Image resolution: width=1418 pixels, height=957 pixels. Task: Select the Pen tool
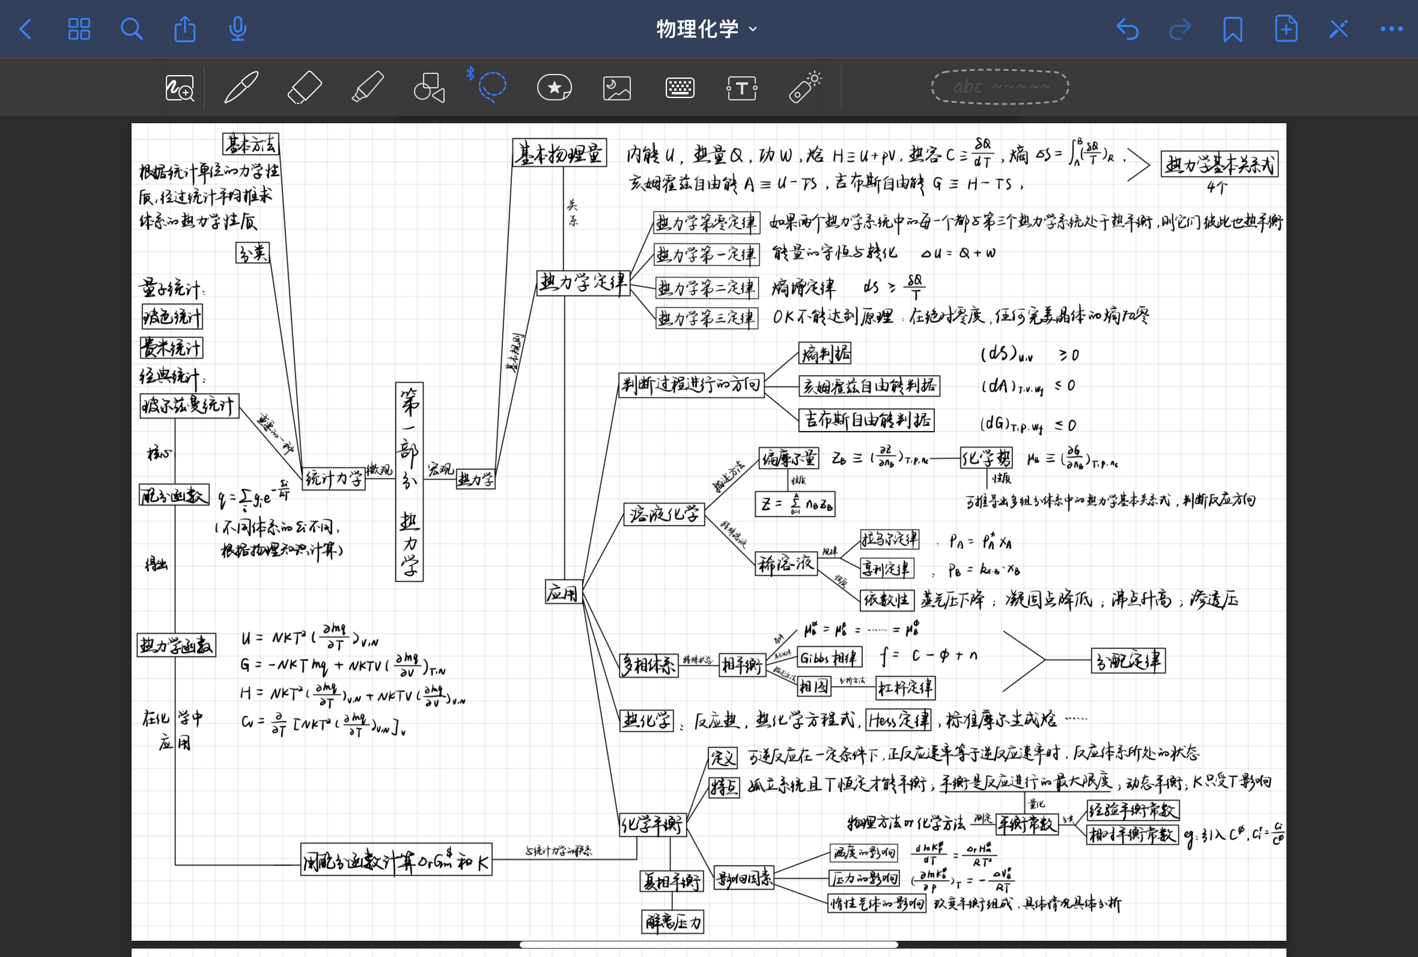point(242,87)
